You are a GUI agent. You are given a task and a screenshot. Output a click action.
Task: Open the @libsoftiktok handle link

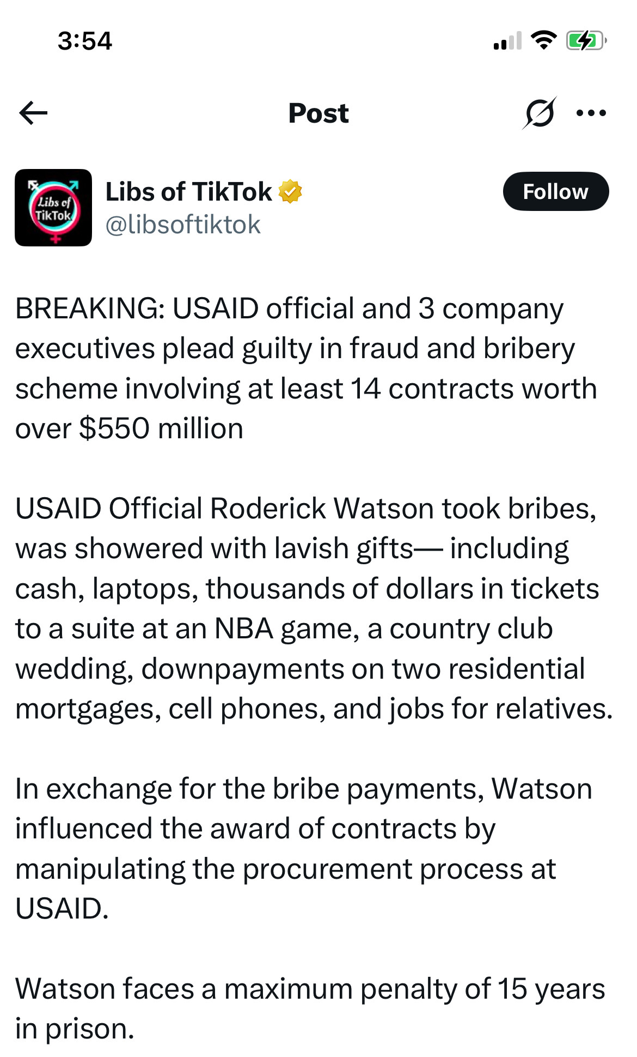click(183, 225)
